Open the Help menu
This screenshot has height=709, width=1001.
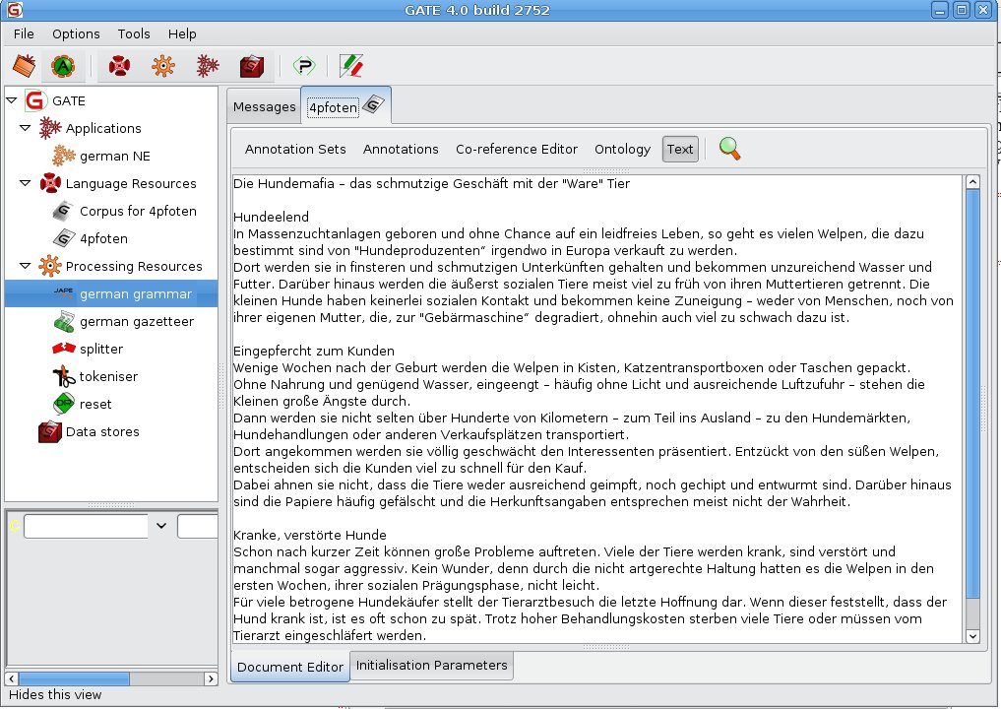point(182,33)
